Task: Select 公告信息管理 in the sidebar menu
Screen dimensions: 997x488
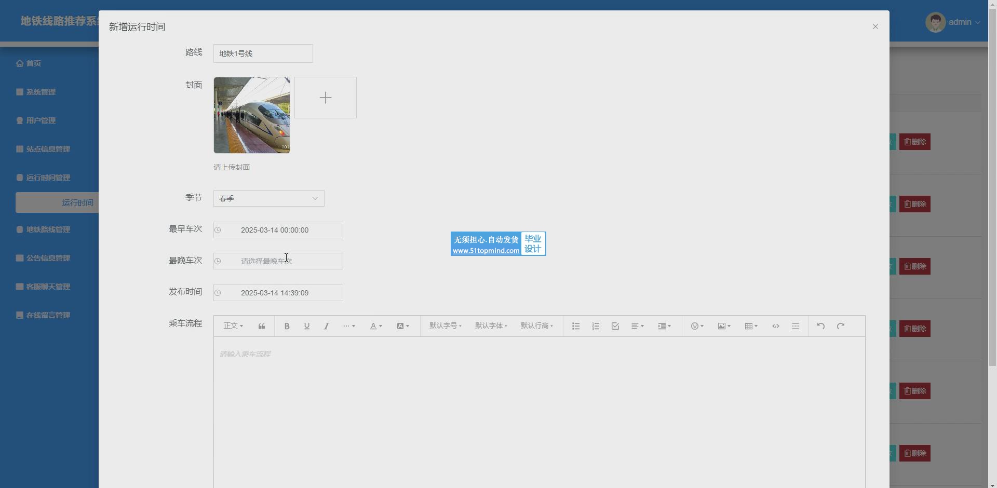Action: coord(48,258)
